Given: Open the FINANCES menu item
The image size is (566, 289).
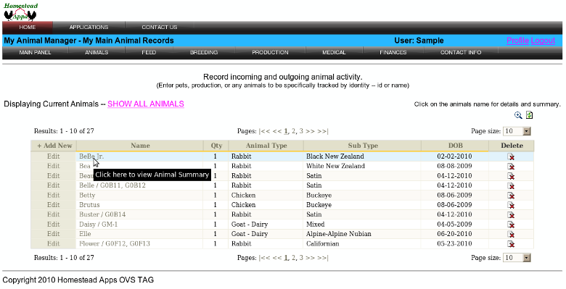Looking at the screenshot, I should tap(393, 53).
